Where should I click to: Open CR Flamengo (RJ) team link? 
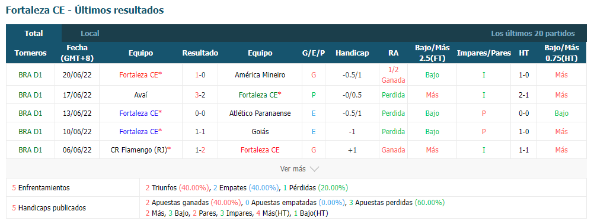point(140,150)
